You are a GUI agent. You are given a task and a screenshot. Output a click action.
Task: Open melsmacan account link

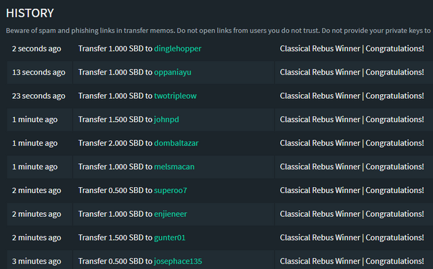[x=175, y=167]
